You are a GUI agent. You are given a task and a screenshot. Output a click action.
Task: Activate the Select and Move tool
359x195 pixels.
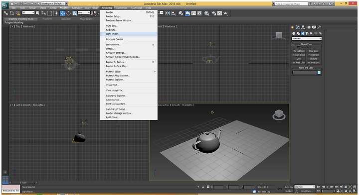(x=63, y=13)
